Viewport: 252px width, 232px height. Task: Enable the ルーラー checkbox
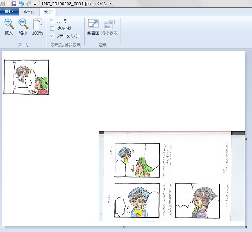(x=52, y=21)
